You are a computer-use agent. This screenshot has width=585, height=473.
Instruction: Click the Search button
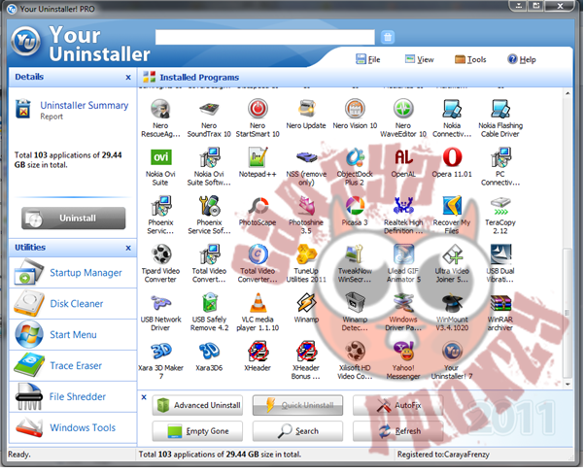tap(297, 431)
